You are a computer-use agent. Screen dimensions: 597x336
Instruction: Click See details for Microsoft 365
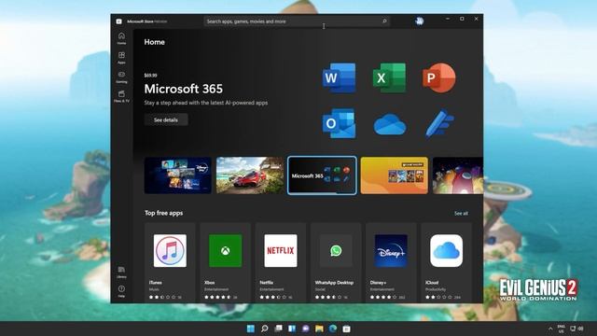click(x=166, y=119)
